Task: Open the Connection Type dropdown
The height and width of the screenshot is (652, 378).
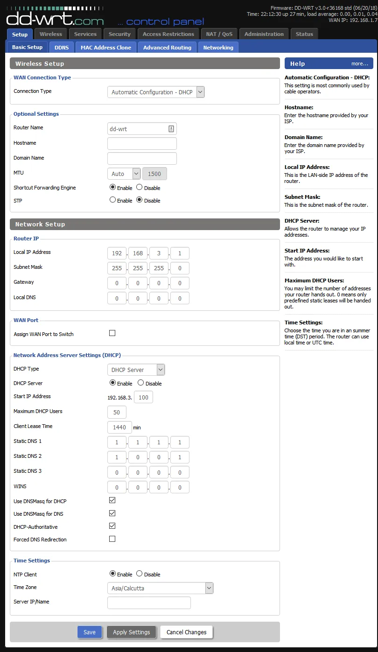Action: (156, 92)
